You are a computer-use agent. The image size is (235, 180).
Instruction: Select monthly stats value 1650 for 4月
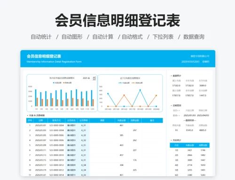pos(203,165)
